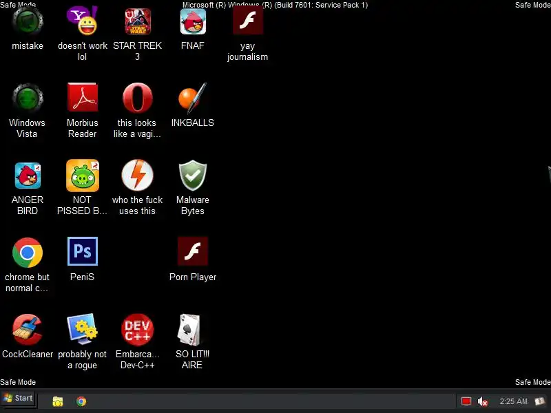This screenshot has width=551, height=413.
Task: Open the 'Morbius Reader' Adobe PDF icon
Action: (82, 97)
